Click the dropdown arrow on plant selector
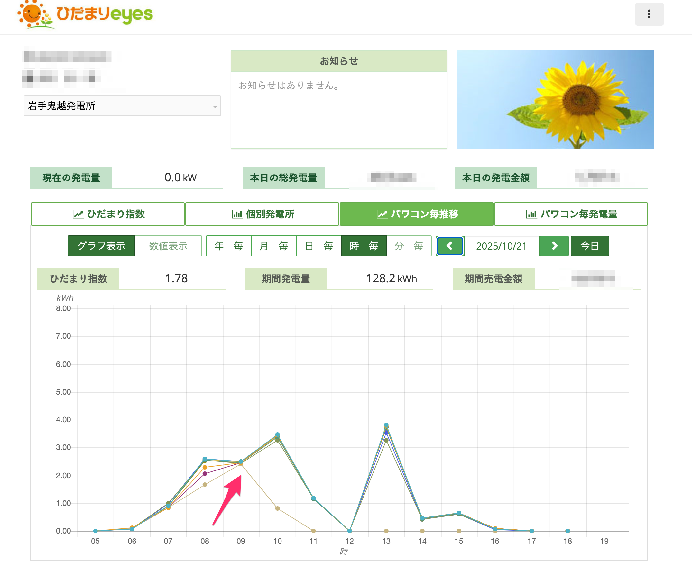692x566 pixels. point(215,107)
